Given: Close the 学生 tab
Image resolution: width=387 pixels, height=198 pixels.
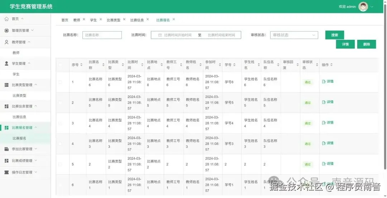Looking at the screenshot, I should (101, 19).
